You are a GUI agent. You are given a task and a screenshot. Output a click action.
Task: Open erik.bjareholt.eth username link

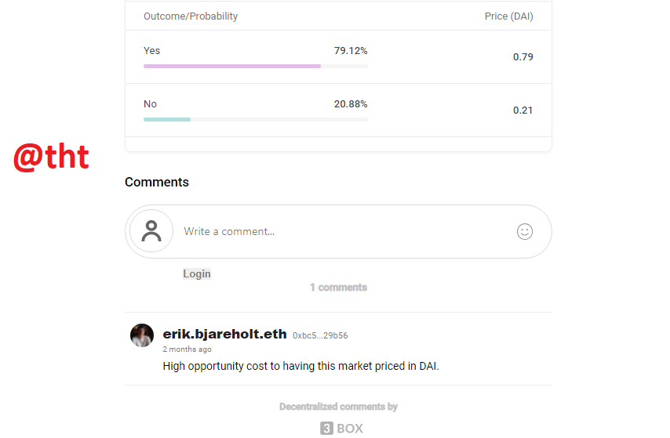[224, 334]
